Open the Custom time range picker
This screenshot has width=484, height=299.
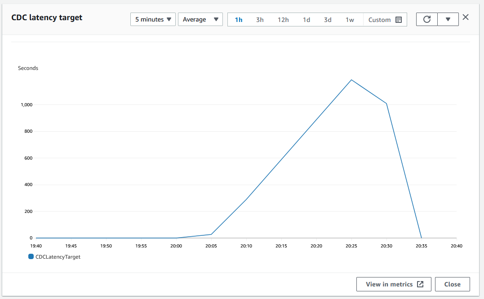(x=385, y=20)
